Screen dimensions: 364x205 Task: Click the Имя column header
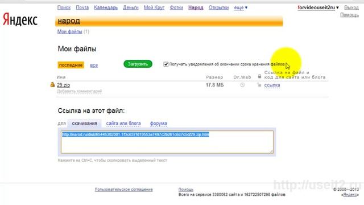[x=61, y=77]
